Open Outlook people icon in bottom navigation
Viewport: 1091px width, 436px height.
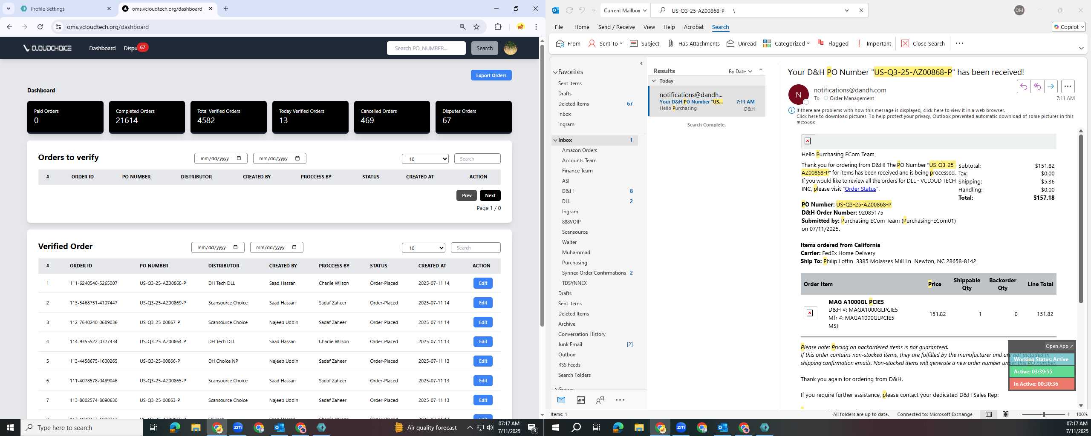point(600,400)
